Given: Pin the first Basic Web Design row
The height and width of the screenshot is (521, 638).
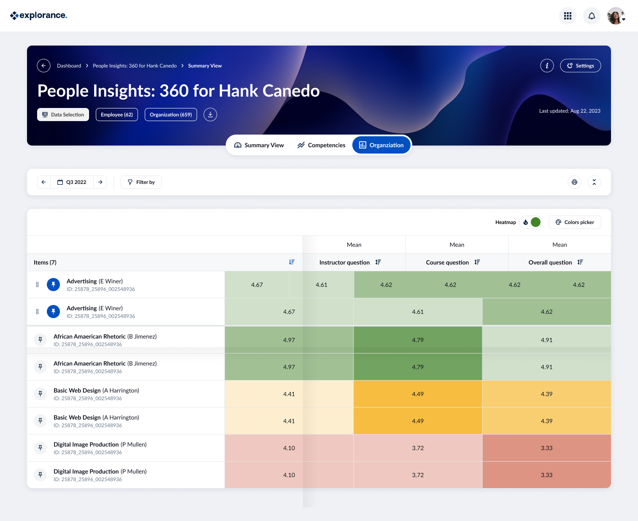Looking at the screenshot, I should click(x=41, y=394).
